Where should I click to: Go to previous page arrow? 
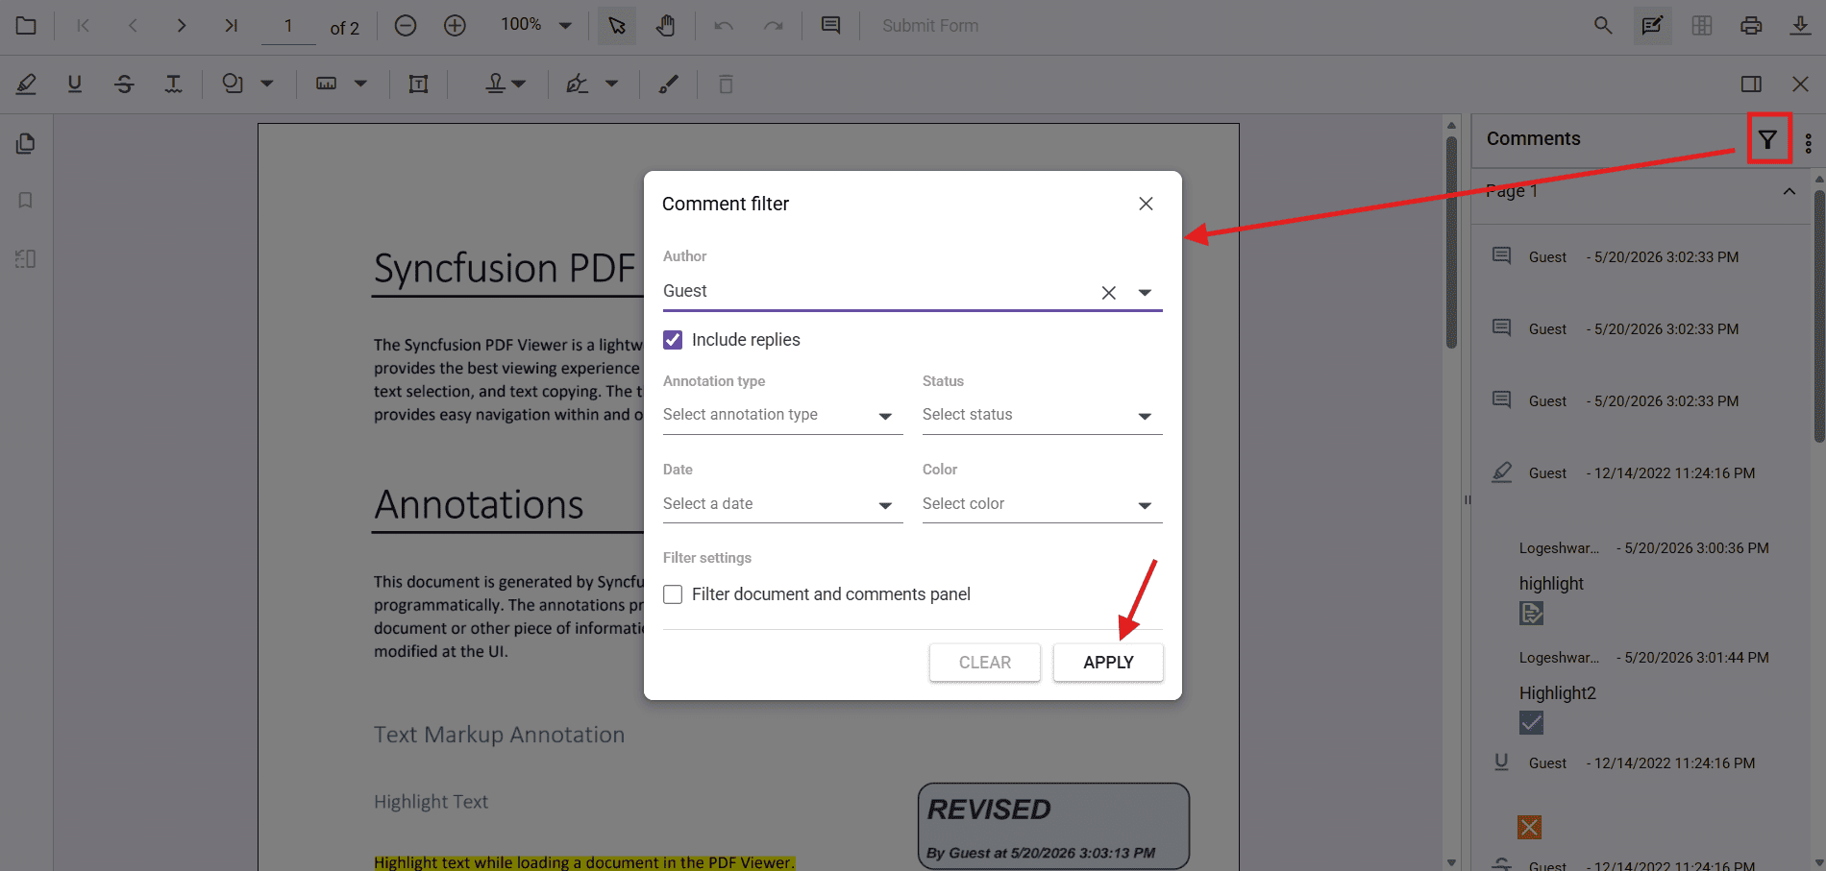pyautogui.click(x=133, y=26)
